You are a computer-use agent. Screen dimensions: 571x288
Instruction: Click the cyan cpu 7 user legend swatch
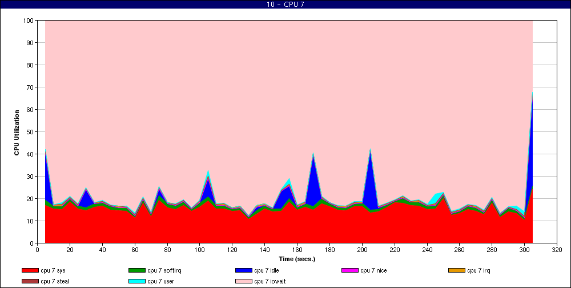137,281
